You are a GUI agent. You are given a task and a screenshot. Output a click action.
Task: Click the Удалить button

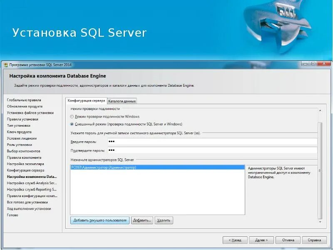[x=164, y=220]
